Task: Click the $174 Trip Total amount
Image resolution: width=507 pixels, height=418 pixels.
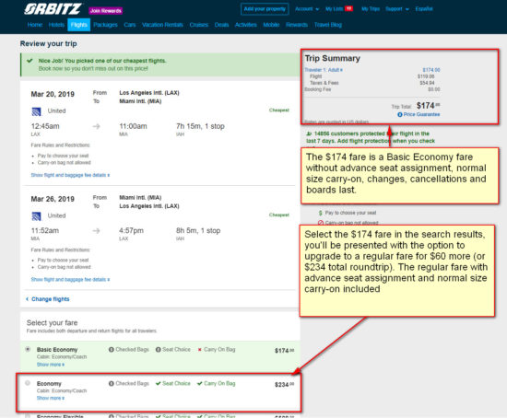Action: point(428,106)
